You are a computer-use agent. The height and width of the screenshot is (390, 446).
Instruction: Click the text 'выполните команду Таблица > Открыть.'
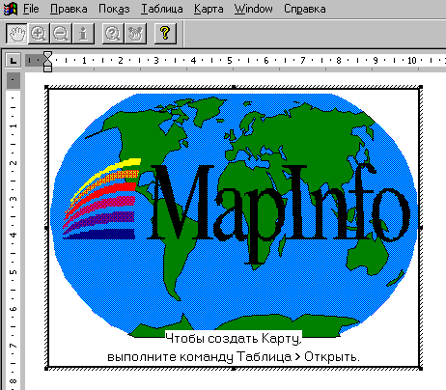point(234,357)
